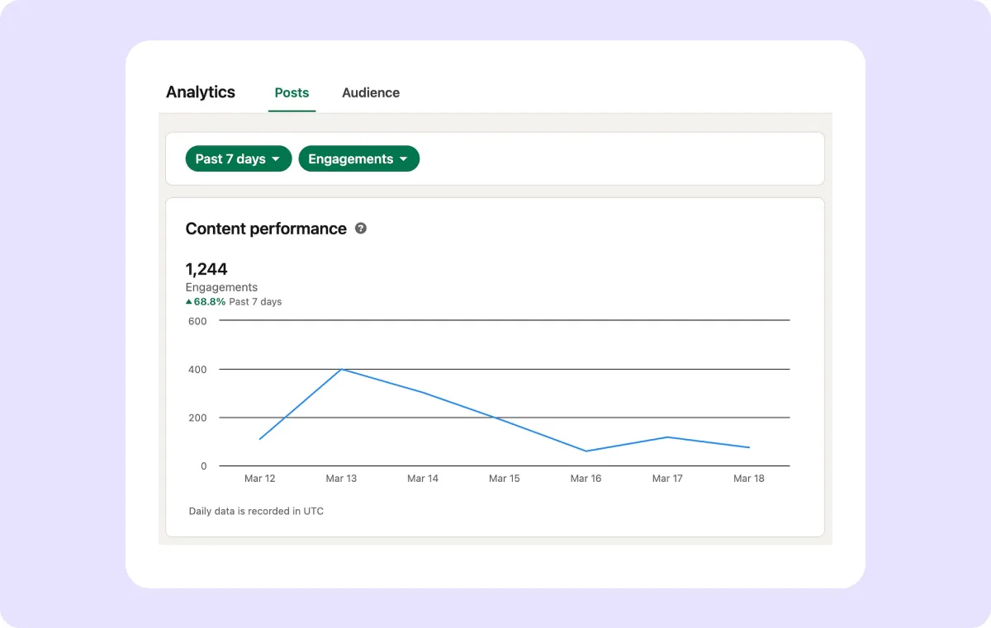
Task: Select the chart peak point at Mar 13
Action: pyautogui.click(x=341, y=369)
